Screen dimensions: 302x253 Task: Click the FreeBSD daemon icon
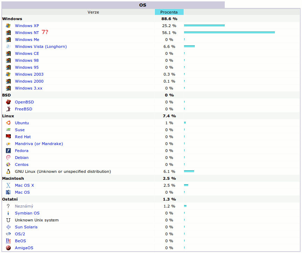pyautogui.click(x=8, y=109)
